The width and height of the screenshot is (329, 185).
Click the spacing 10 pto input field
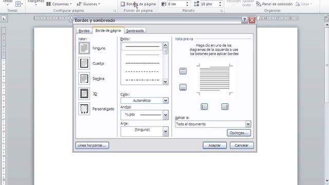click(x=209, y=4)
